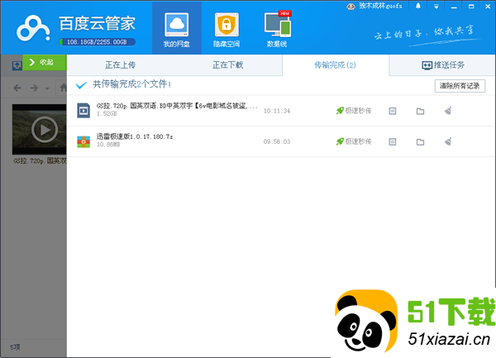496x358 pixels.
Task: Select the 传输完成(2) completed tab
Action: pos(335,64)
